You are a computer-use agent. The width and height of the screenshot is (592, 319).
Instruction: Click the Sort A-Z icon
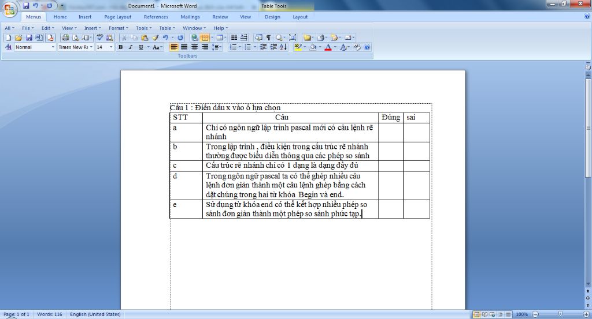tap(283, 47)
